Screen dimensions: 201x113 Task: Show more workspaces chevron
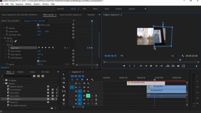coord(145,9)
